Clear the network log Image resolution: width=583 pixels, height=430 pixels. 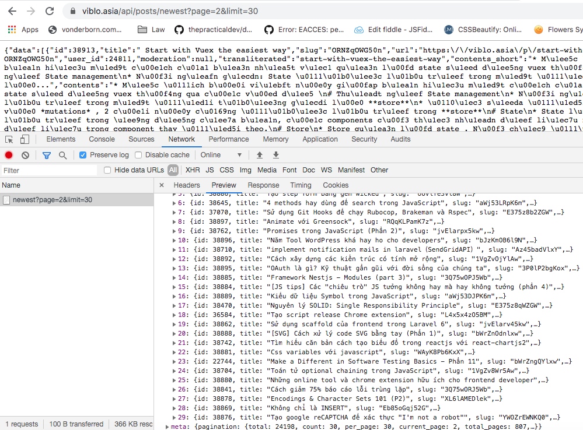[x=25, y=155]
